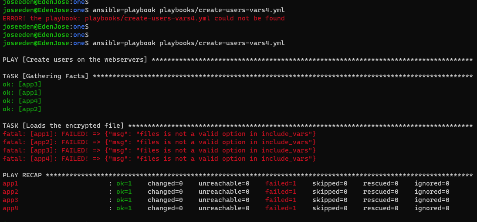Click the PLAY [Create users on the webservers] header
Image resolution: width=477 pixels, height=222 pixels.
pyautogui.click(x=75, y=60)
